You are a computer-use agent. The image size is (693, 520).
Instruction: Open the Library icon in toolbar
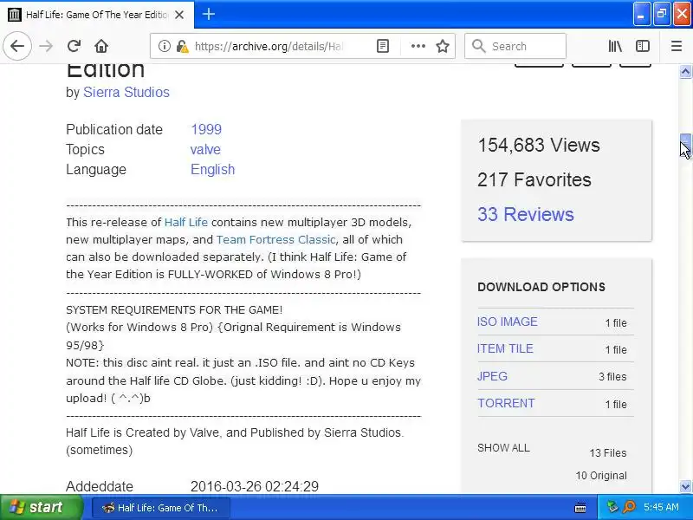[x=615, y=46]
